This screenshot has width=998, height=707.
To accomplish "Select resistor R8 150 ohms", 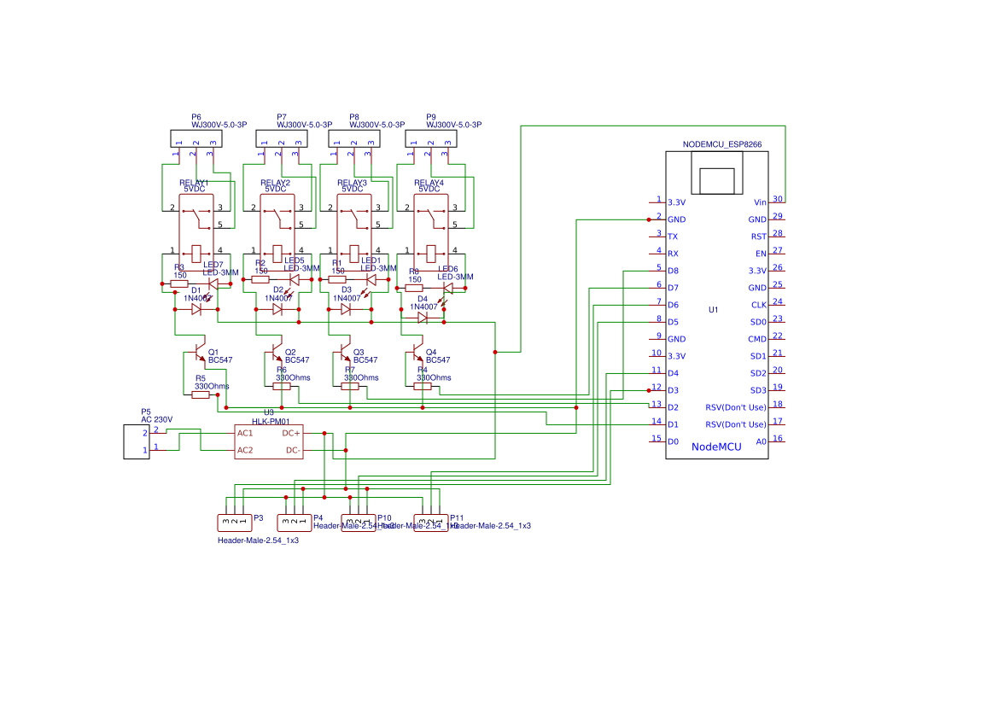I will [414, 288].
